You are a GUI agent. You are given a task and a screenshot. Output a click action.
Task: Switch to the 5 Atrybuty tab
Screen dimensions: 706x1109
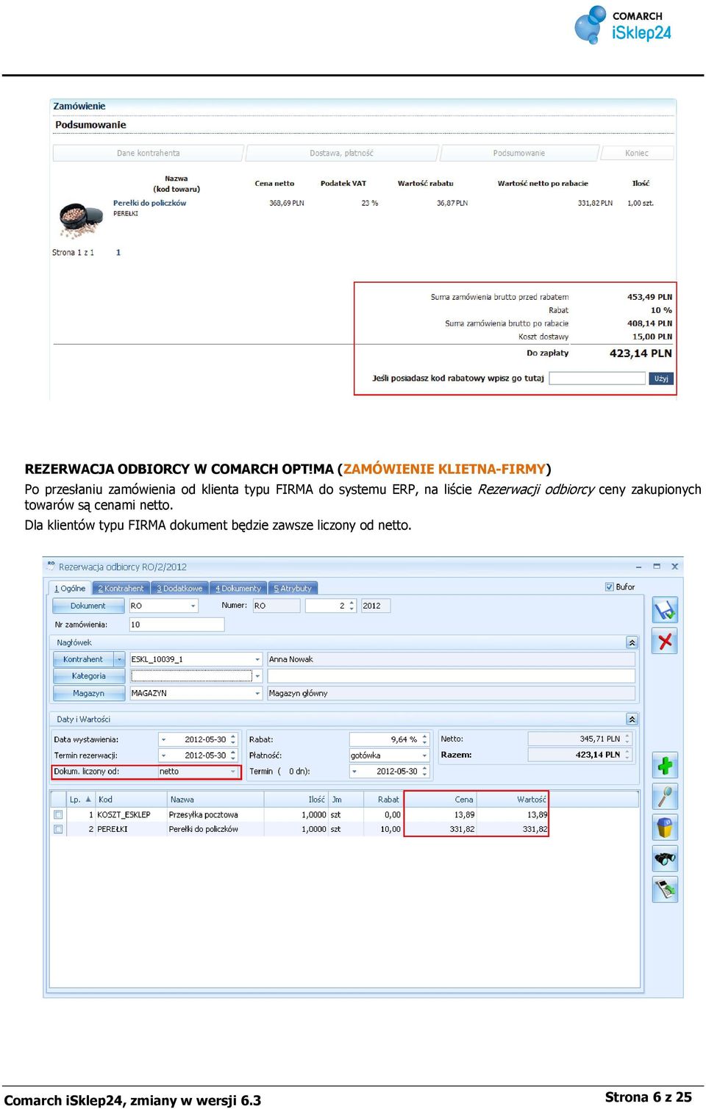[293, 588]
